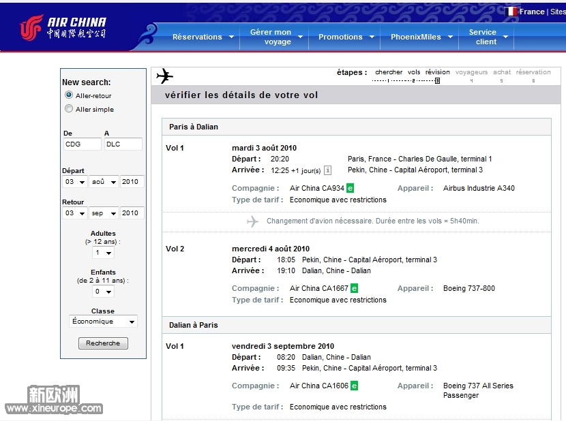
Task: Click the date mardi 3 août 2010
Action: click(264, 148)
